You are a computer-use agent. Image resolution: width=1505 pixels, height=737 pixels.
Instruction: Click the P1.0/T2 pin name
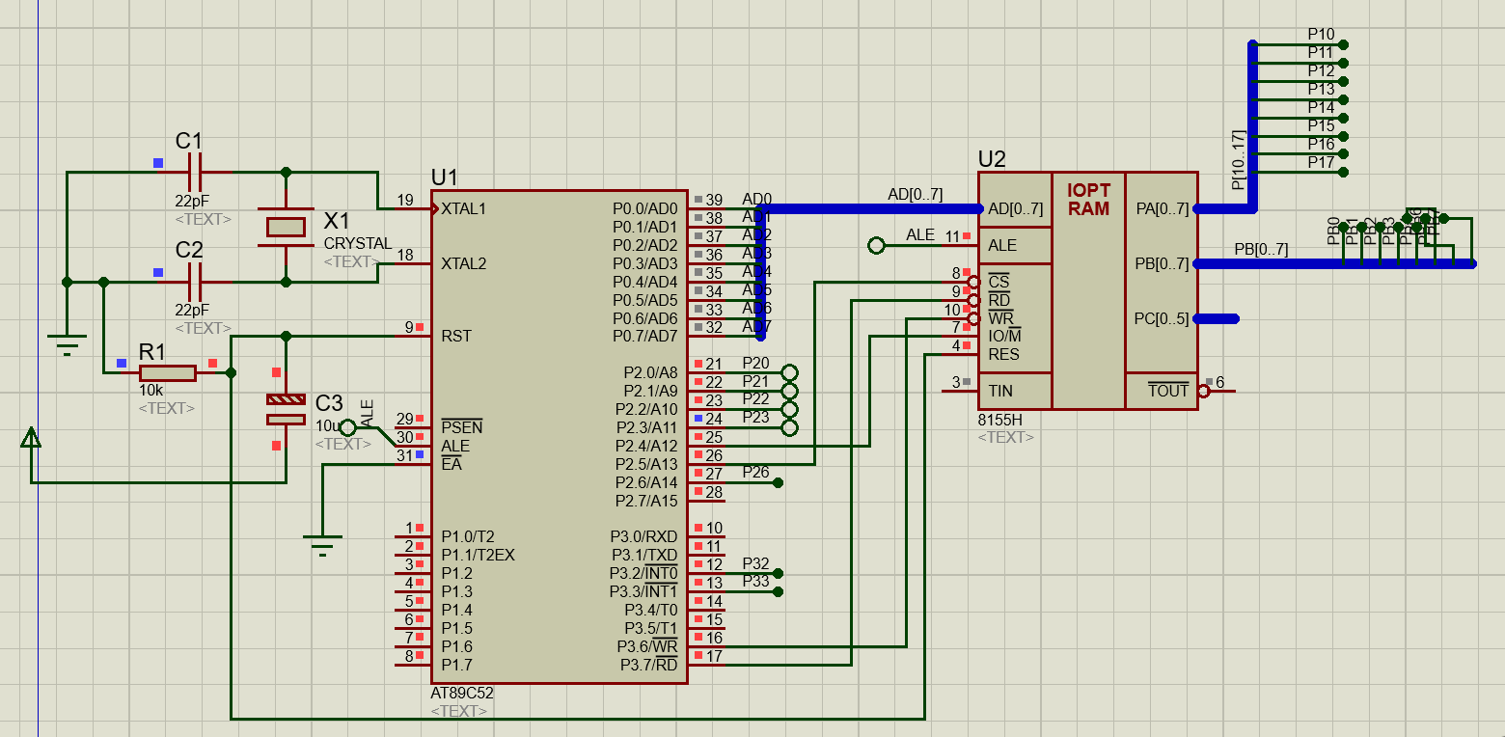tap(468, 537)
